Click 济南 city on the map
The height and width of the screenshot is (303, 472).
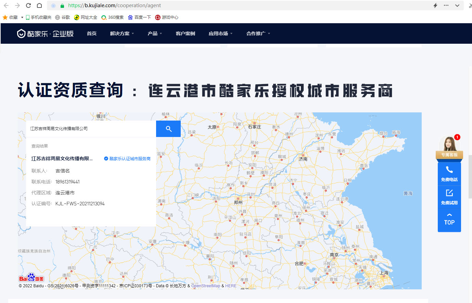pyautogui.click(x=303, y=159)
